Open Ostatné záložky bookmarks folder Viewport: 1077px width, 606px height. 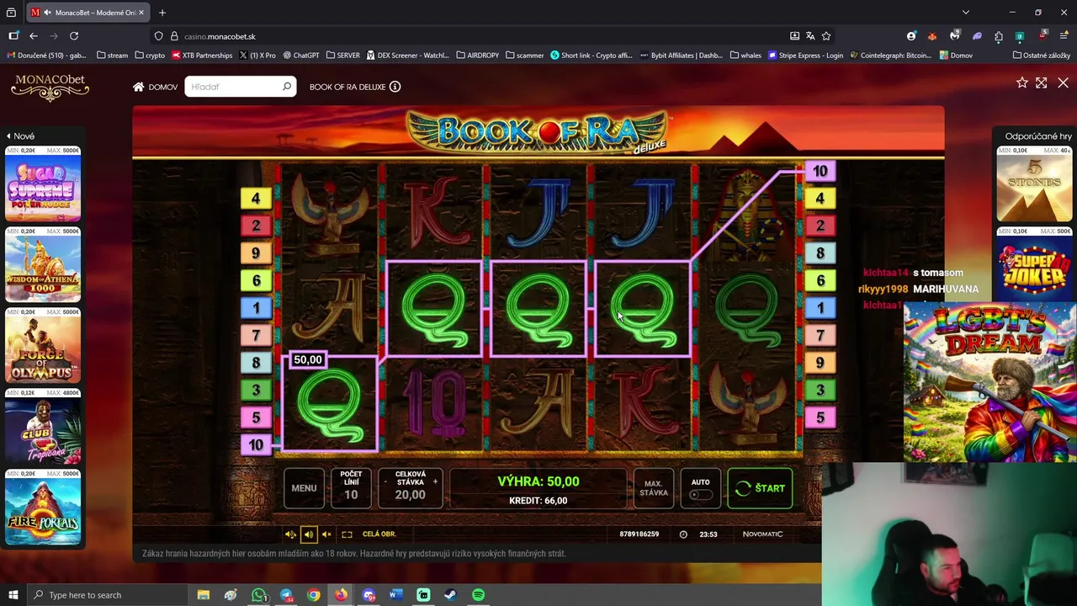pos(1042,56)
